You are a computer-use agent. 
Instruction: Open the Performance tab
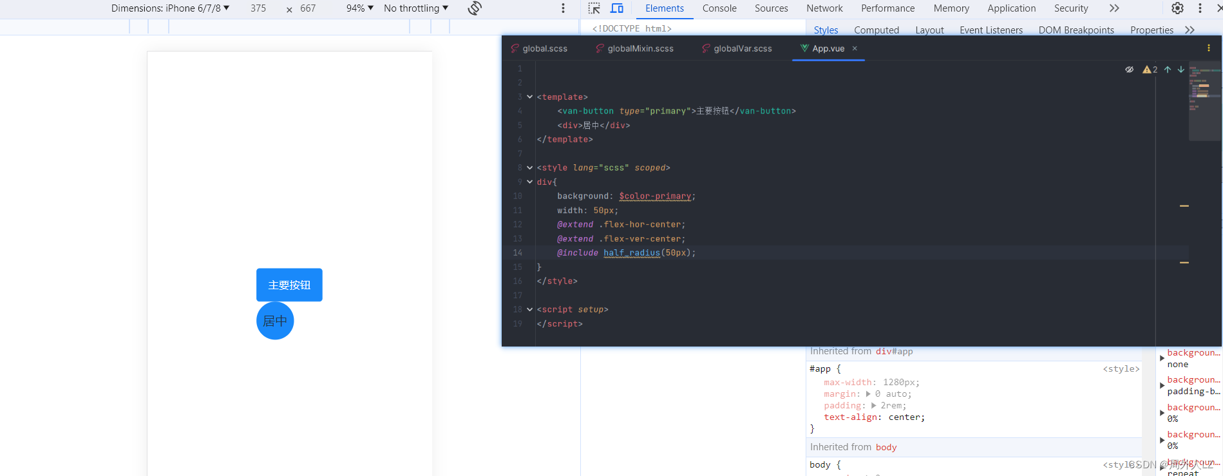click(887, 8)
